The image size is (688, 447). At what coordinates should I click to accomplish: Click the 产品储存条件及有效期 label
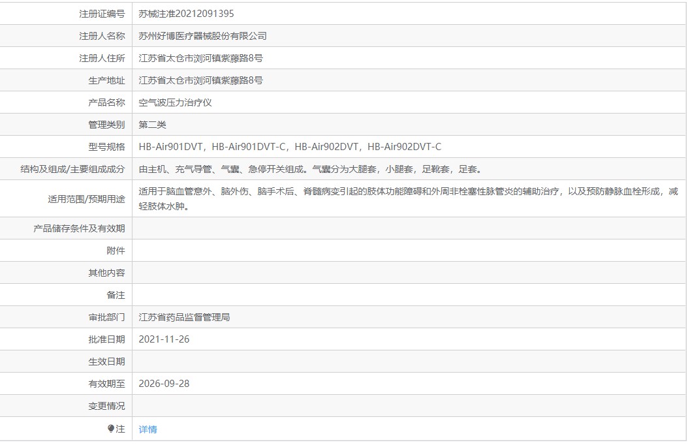point(79,228)
